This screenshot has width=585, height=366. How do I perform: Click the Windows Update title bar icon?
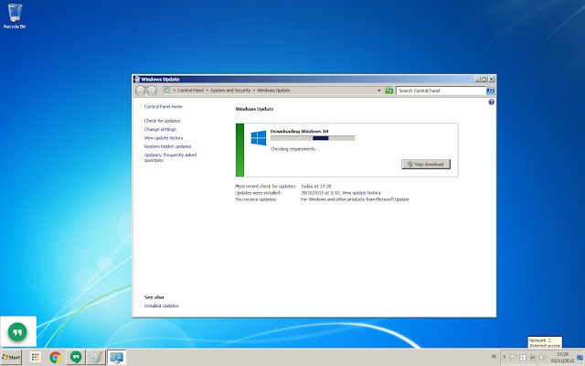pyautogui.click(x=137, y=80)
